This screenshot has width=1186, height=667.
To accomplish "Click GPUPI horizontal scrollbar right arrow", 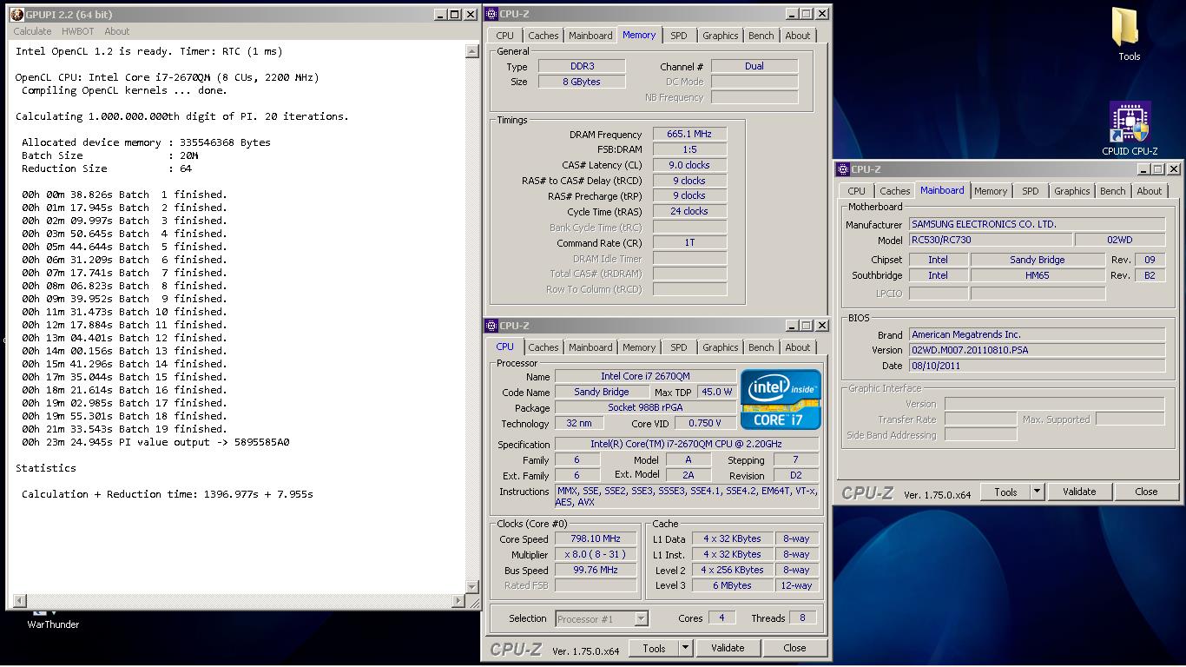I will tap(458, 601).
